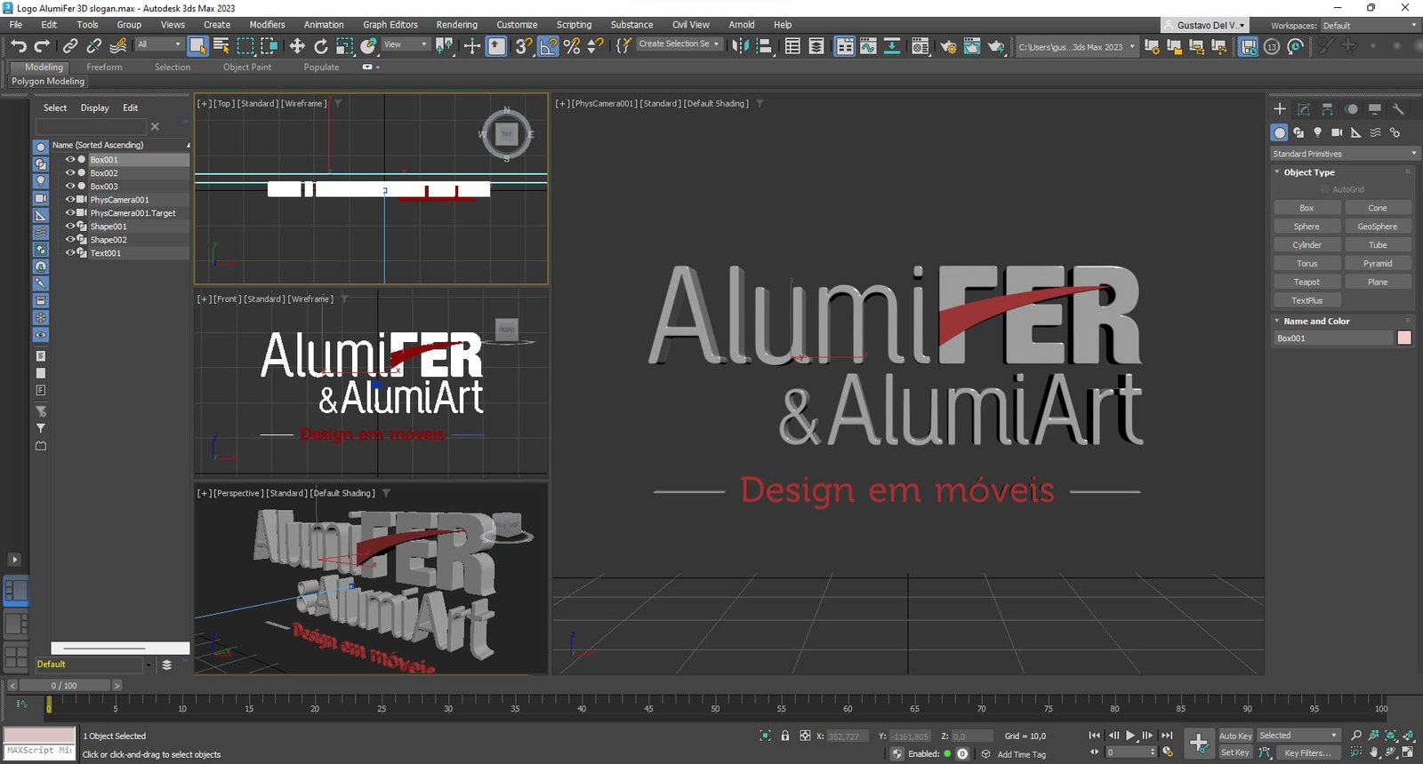Image resolution: width=1423 pixels, height=764 pixels.
Task: Go to the start frame
Action: 1094,736
